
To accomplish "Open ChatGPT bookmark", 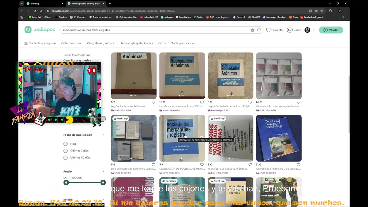I will pos(254,17).
